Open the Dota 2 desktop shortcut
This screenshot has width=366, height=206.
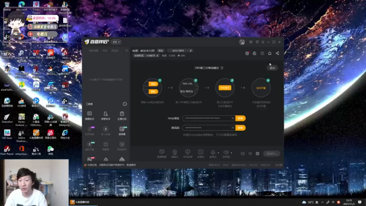(x=65, y=86)
